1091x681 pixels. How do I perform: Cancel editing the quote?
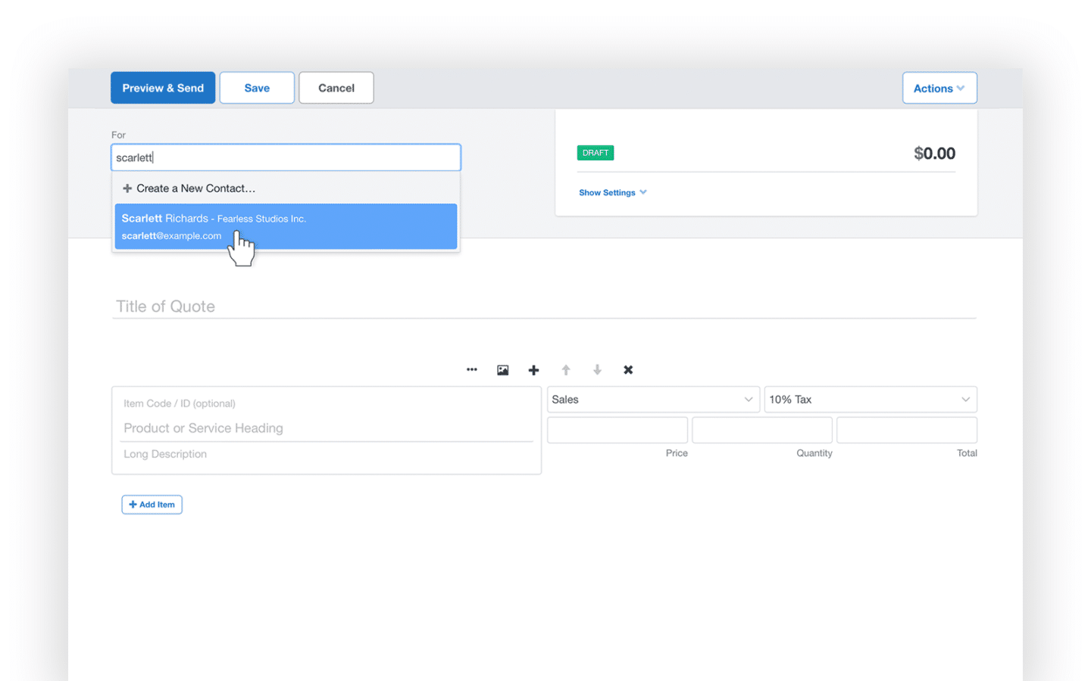(x=336, y=88)
